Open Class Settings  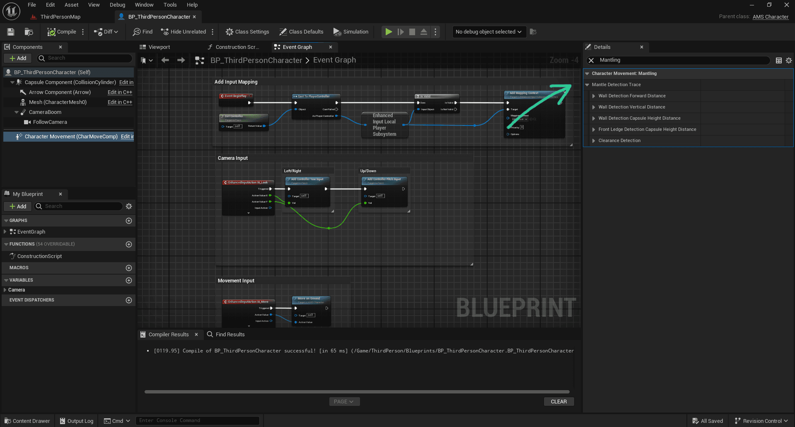pos(247,32)
